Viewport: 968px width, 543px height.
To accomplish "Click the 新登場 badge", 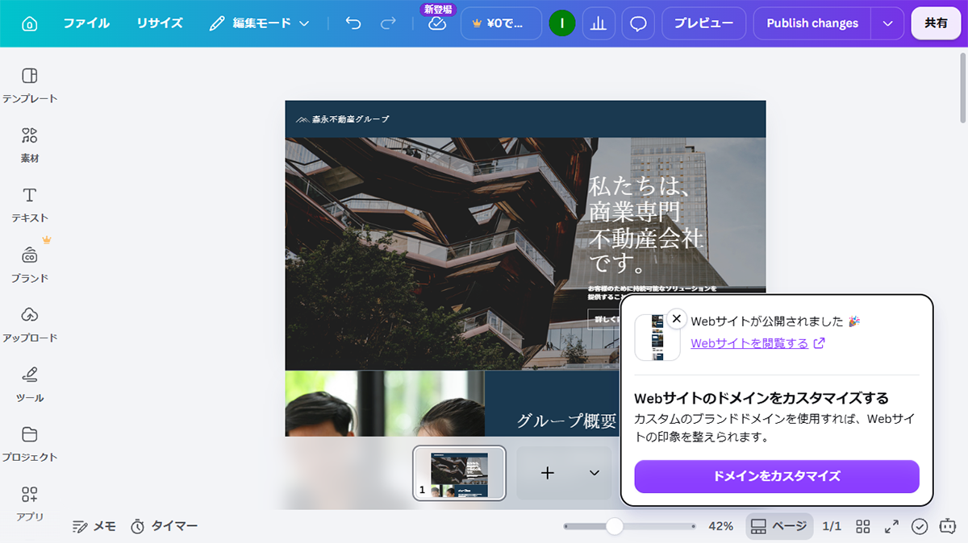I will 440,9.
